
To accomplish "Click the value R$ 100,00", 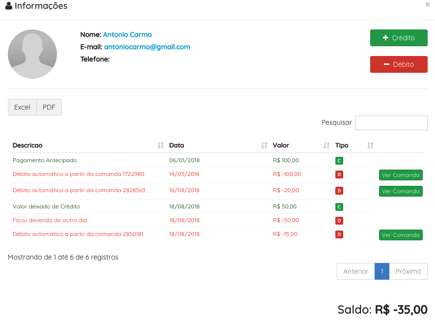I will pyautogui.click(x=286, y=160).
